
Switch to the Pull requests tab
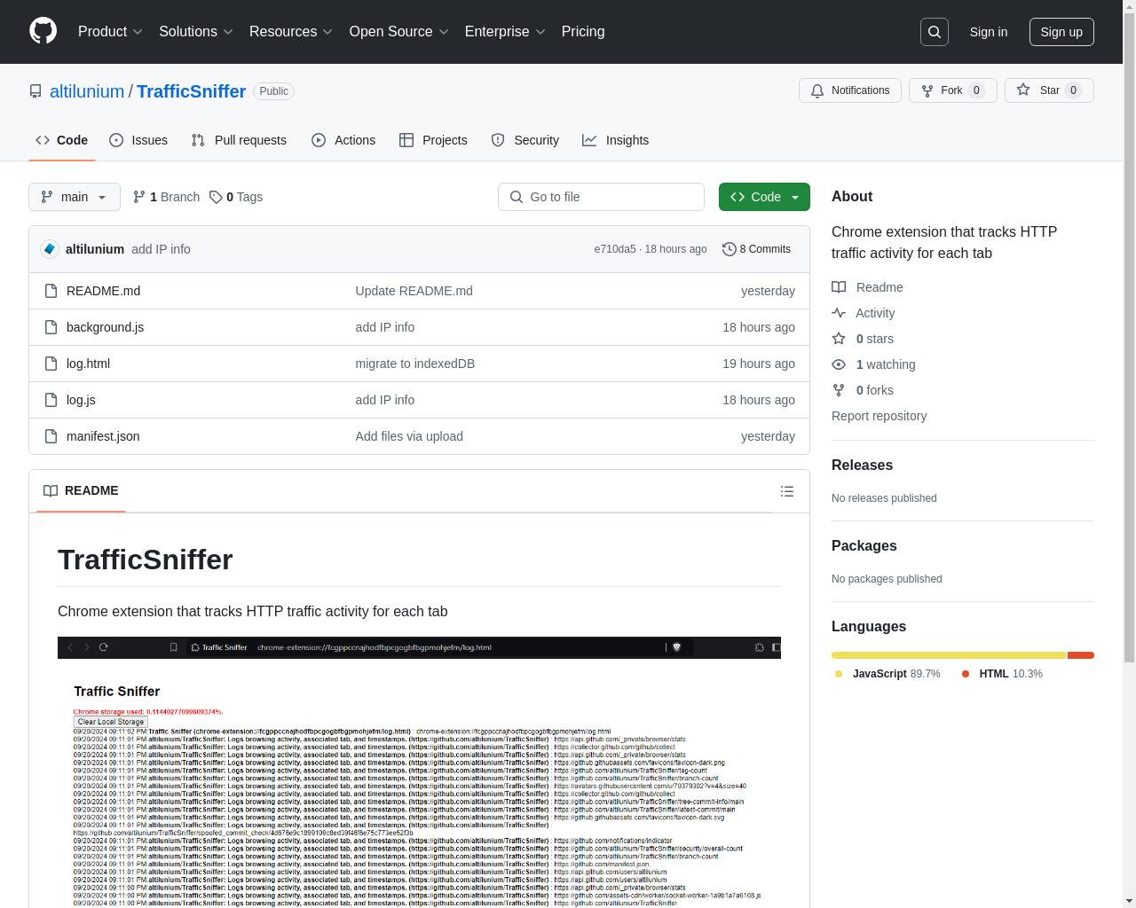coord(239,140)
